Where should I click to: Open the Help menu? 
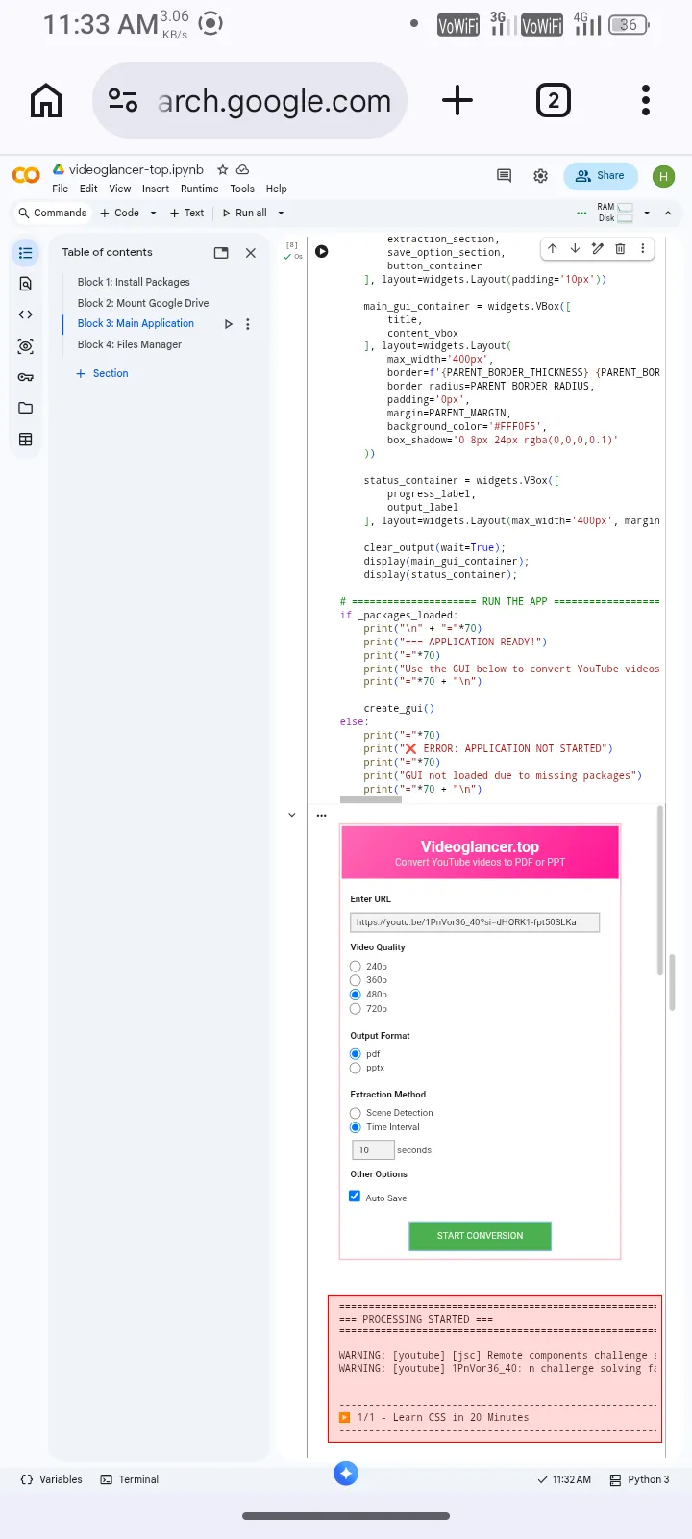tap(277, 189)
